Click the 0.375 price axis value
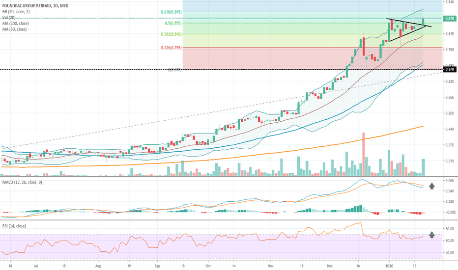This screenshot has width=458, height=270. [x=450, y=145]
